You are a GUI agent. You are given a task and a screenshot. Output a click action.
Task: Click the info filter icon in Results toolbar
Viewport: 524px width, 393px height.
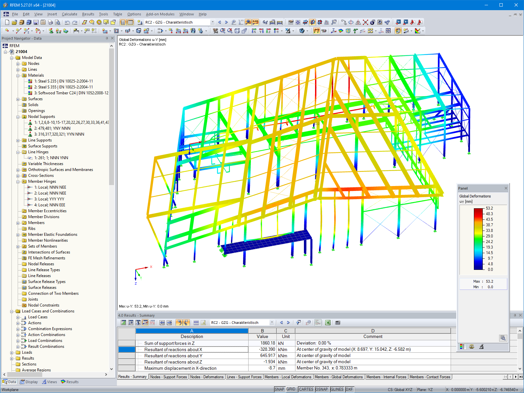coord(308,323)
